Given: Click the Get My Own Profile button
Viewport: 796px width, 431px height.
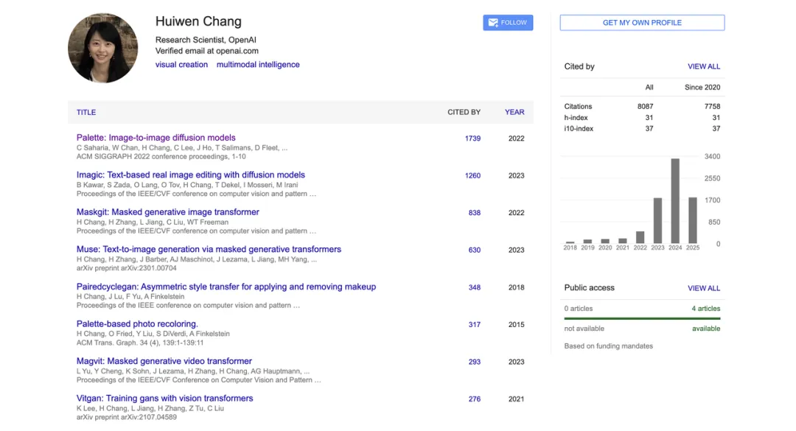Looking at the screenshot, I should [x=642, y=23].
